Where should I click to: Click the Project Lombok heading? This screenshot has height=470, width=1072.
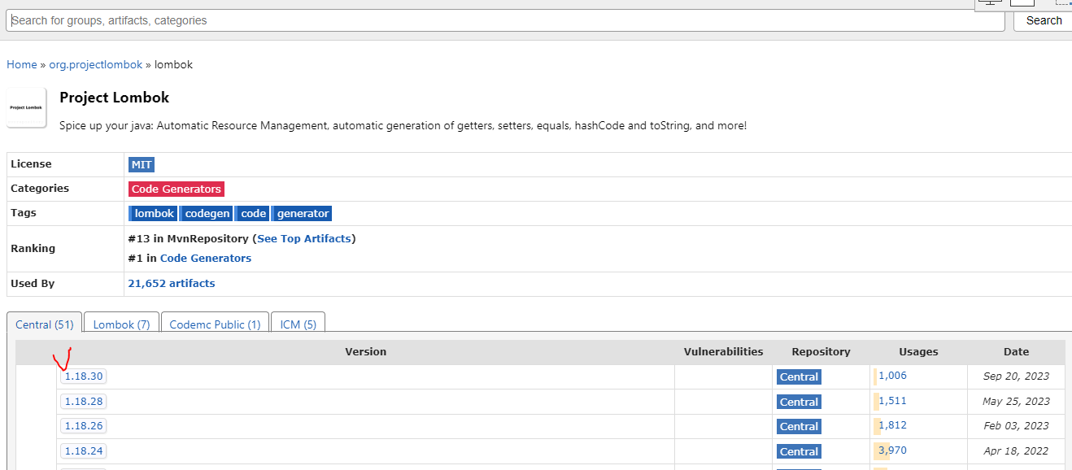(115, 98)
